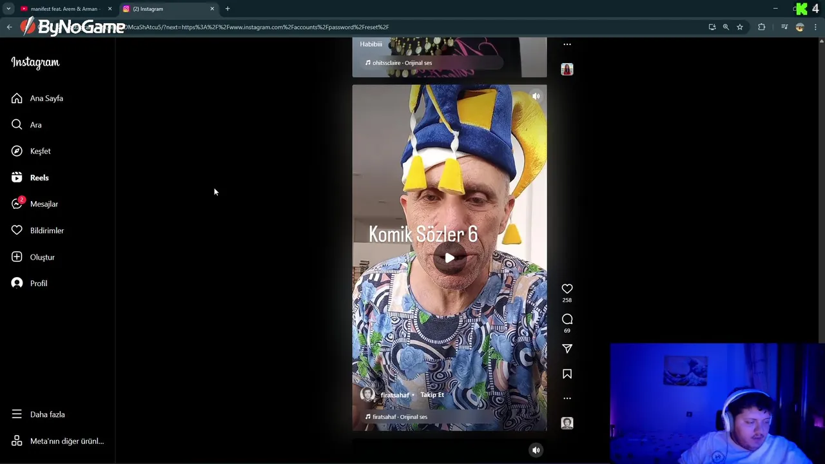
Task: Open the media control toolbar icon
Action: click(784, 27)
